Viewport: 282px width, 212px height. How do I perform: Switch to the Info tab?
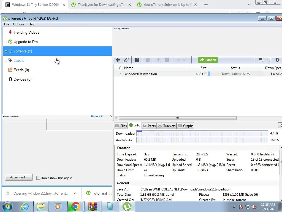(134, 125)
